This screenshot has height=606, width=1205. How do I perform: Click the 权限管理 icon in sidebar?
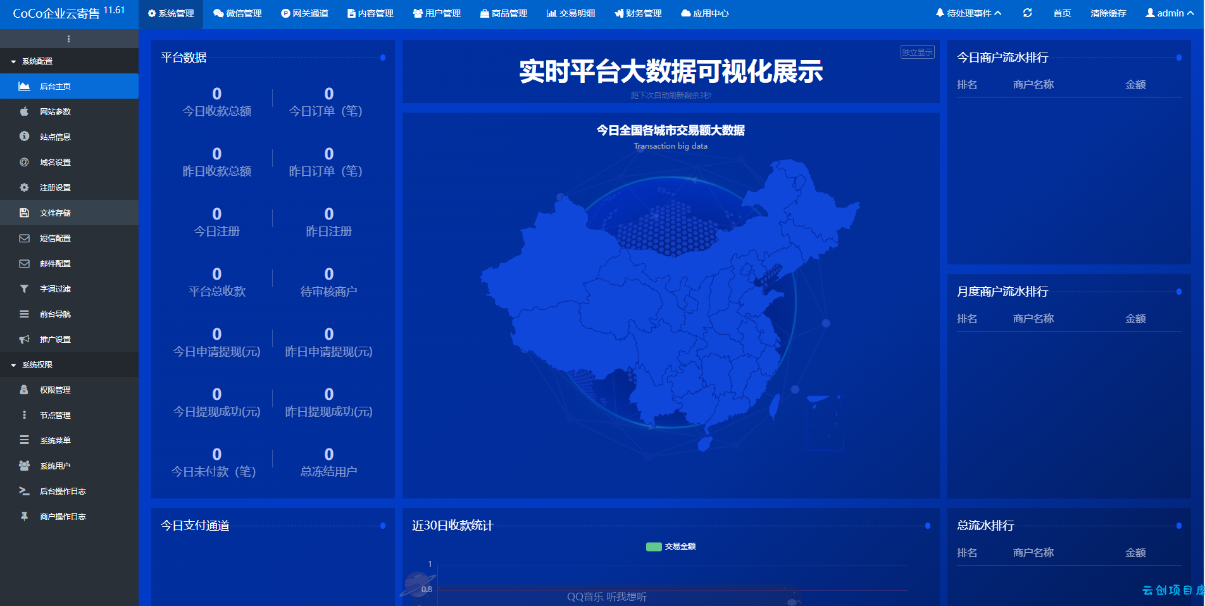[24, 390]
